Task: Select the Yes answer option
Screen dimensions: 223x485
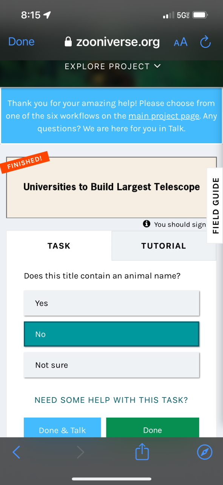Action: [x=111, y=303]
